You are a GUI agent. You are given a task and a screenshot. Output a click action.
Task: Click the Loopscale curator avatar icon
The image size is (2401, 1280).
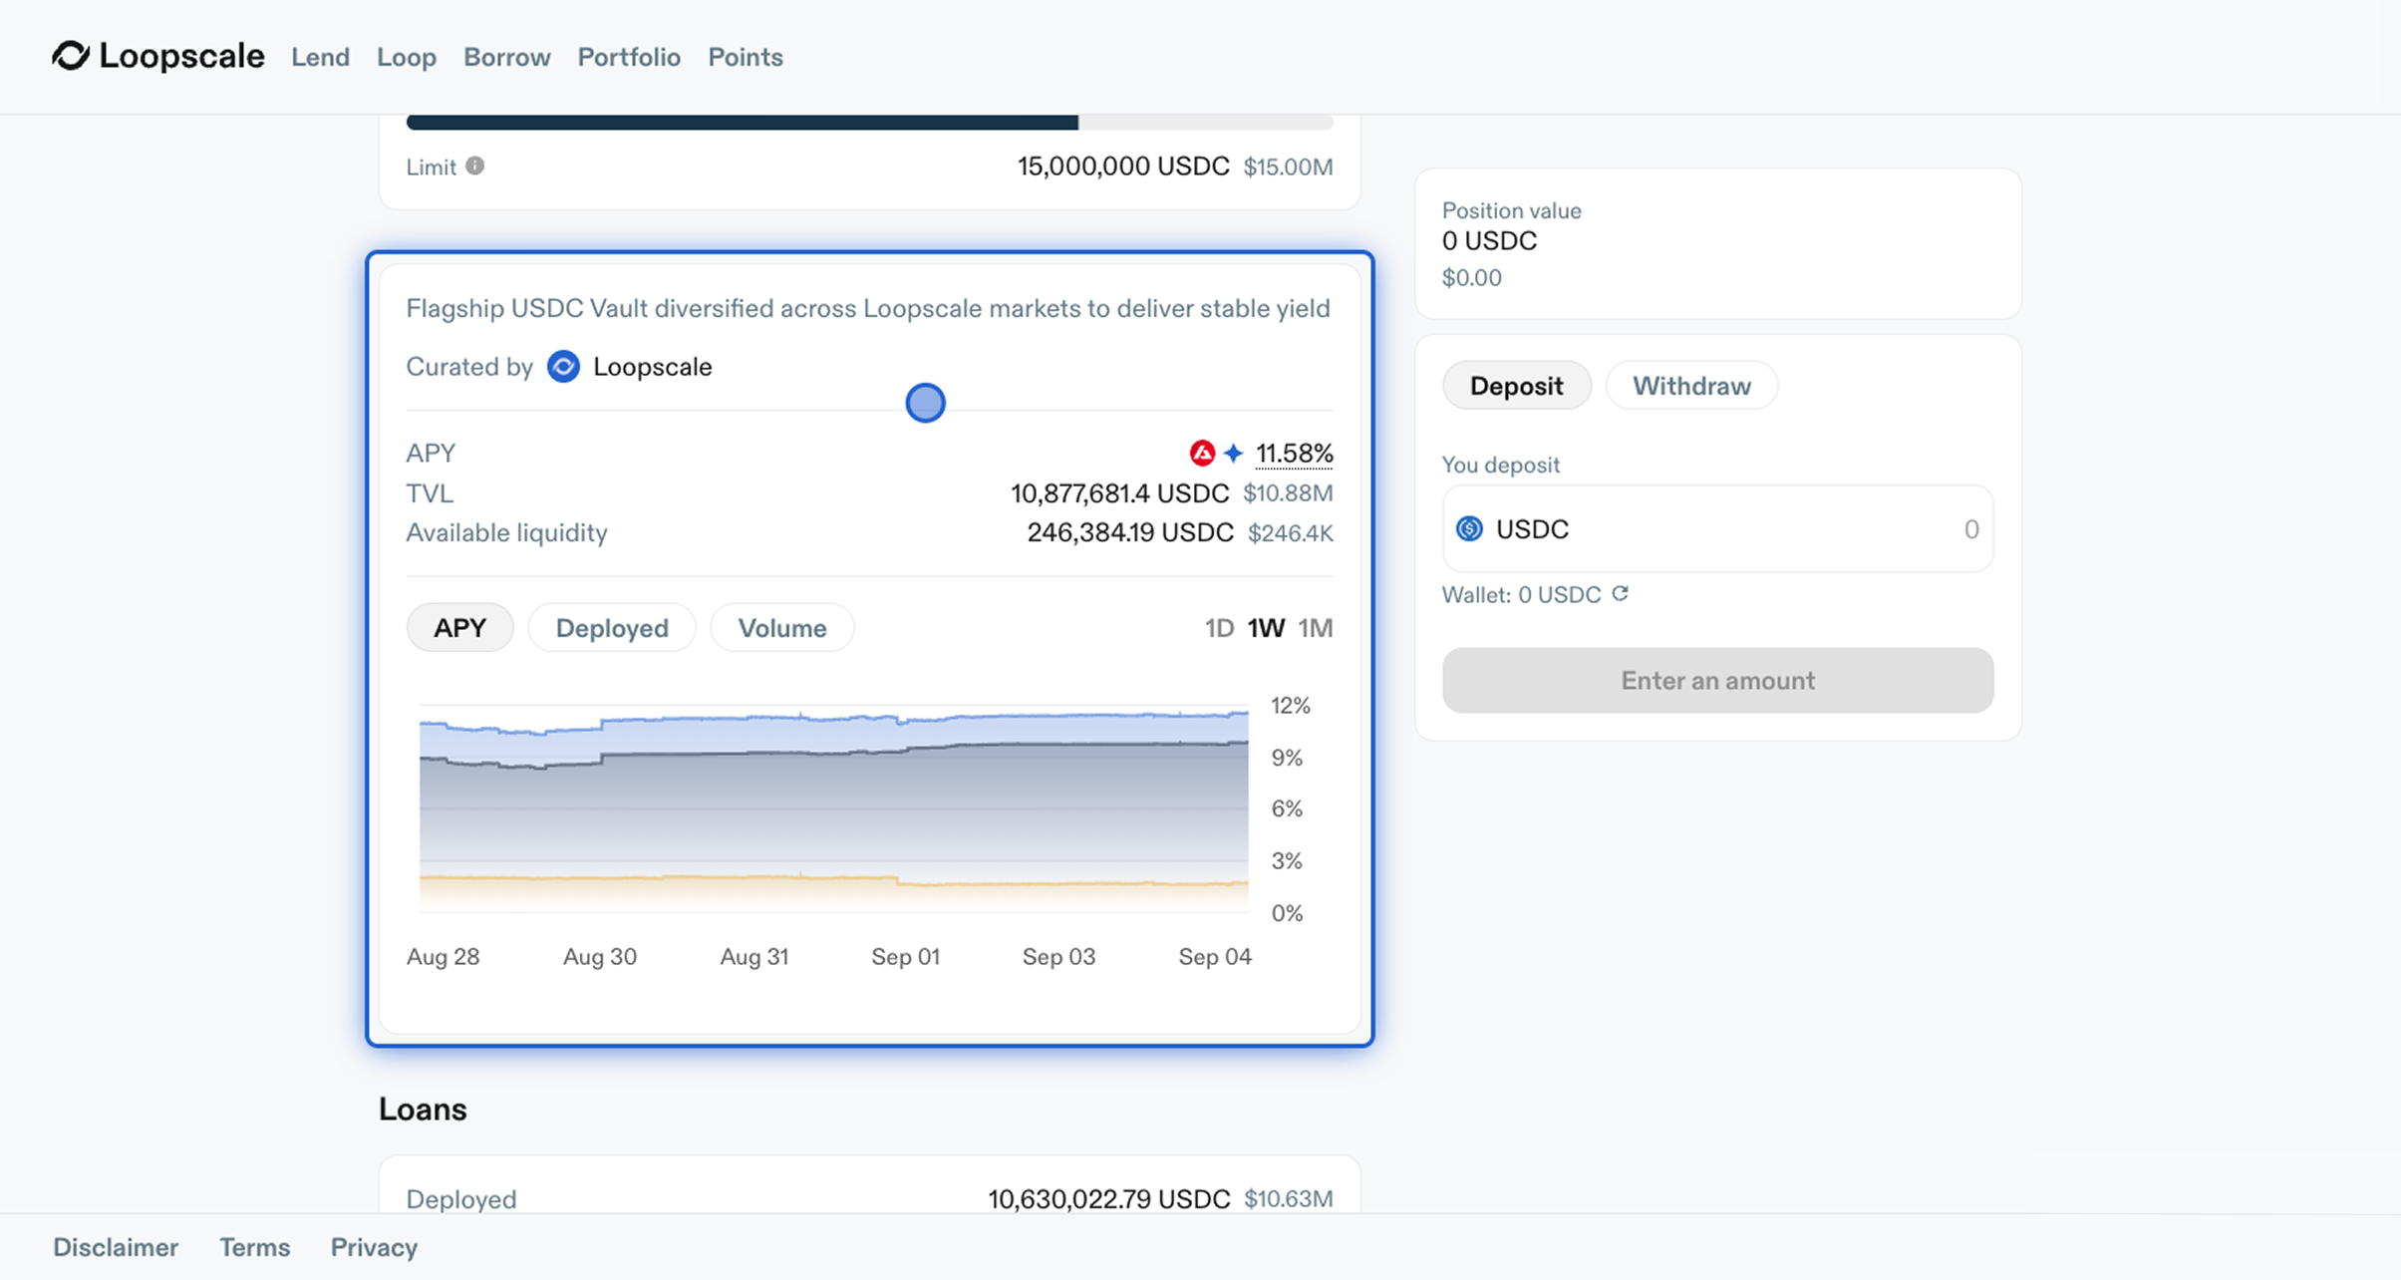point(563,367)
